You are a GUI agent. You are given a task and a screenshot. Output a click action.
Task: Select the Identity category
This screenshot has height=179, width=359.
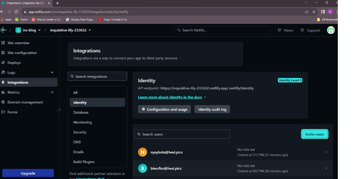[x=97, y=102]
